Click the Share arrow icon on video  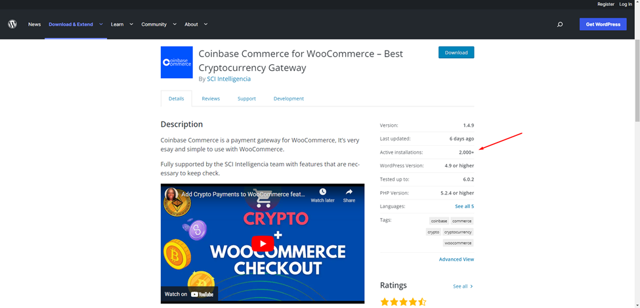pos(349,192)
